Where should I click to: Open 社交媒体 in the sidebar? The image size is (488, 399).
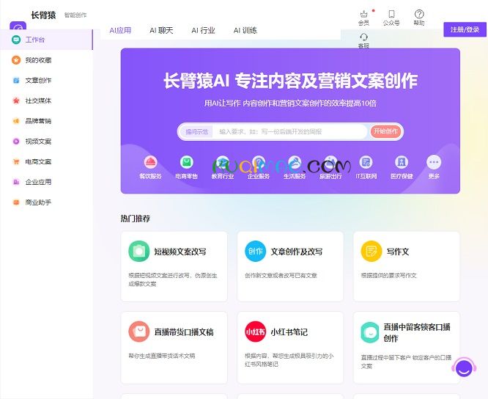coord(46,100)
